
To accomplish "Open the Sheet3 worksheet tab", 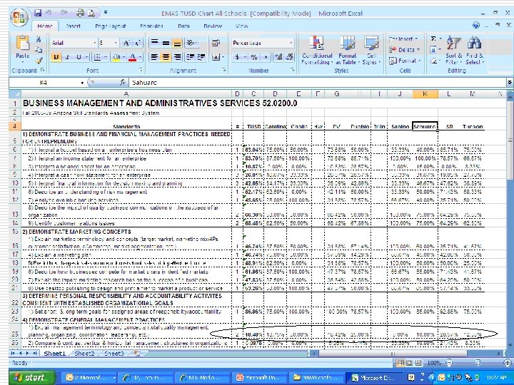I will point(113,354).
